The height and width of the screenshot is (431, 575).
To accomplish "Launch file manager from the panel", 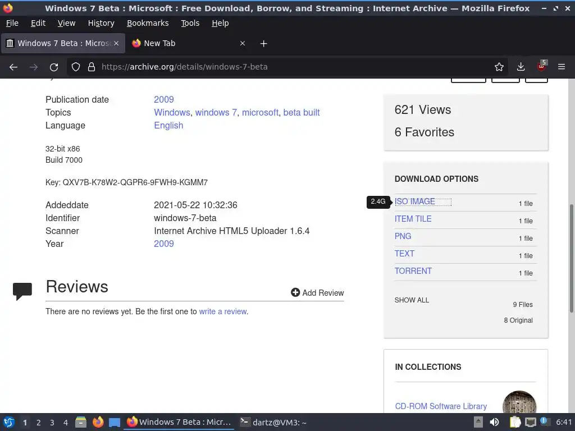I will [81, 422].
